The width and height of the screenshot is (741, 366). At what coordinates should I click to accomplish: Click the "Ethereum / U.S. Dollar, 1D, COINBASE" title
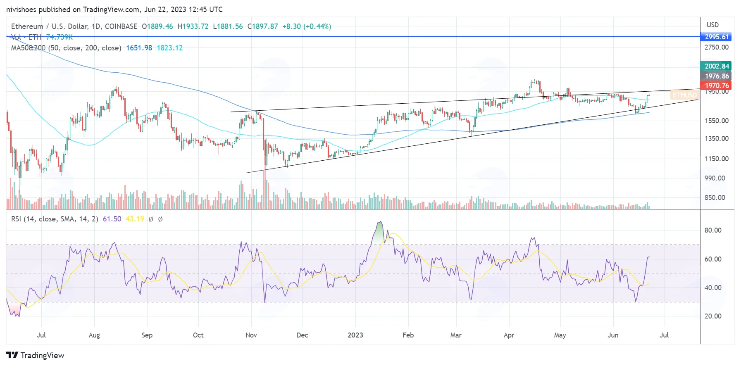click(74, 26)
